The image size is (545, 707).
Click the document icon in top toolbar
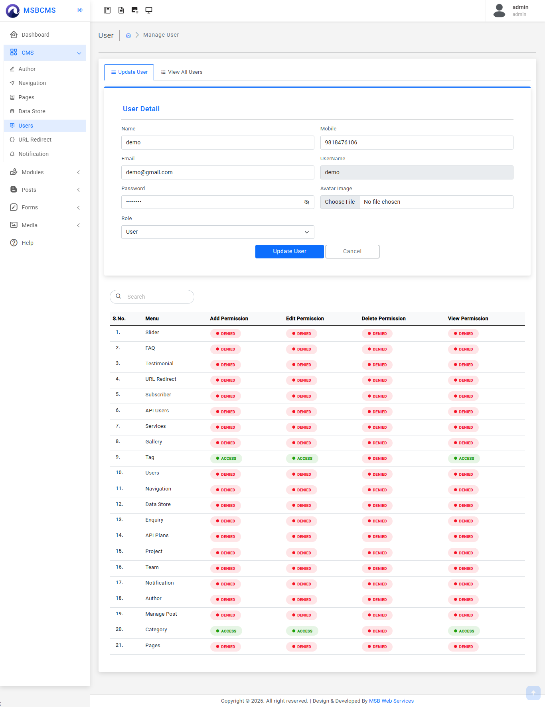tap(121, 10)
